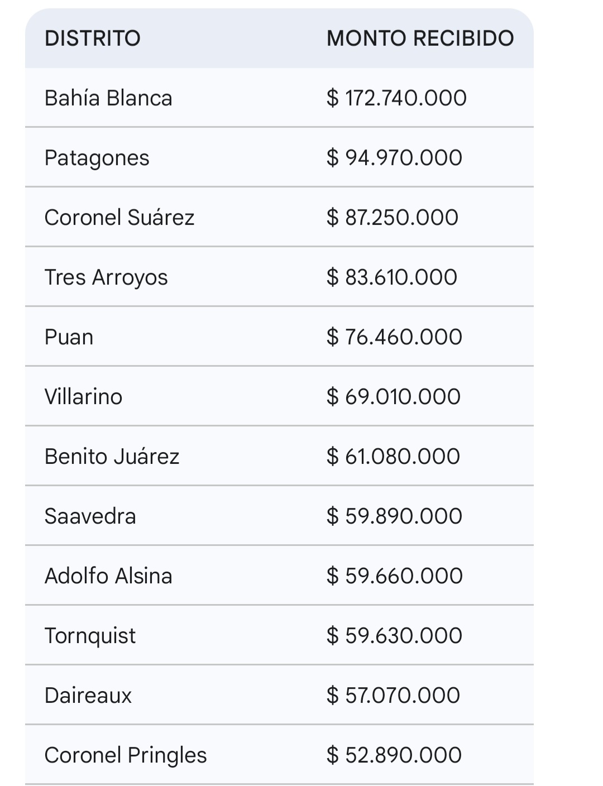Select the $ 94.970.000 amount cell
The height and width of the screenshot is (786, 603).
(x=394, y=158)
